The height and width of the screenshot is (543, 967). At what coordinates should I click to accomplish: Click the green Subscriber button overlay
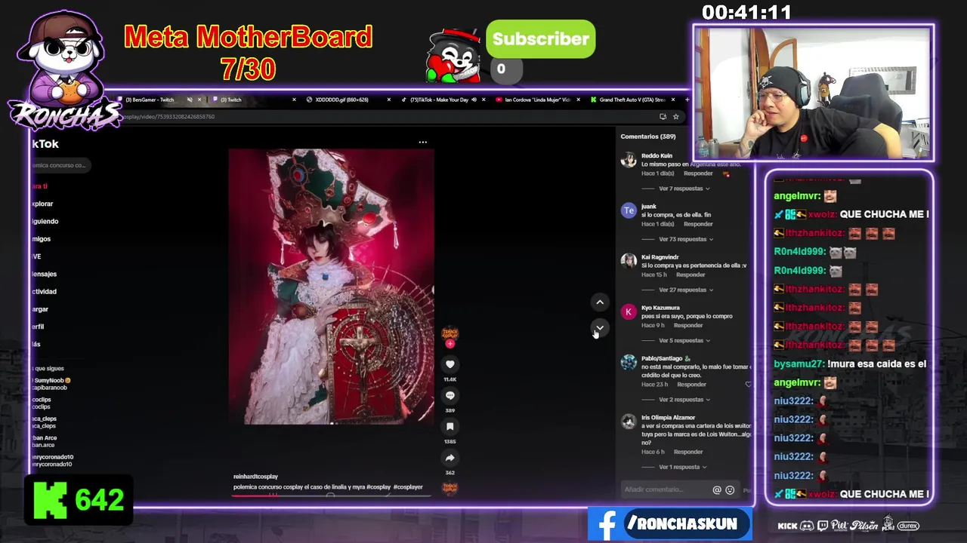tap(540, 39)
